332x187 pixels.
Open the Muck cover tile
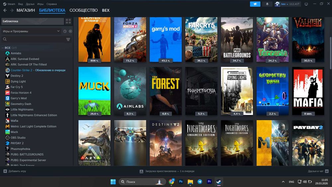(x=94, y=91)
